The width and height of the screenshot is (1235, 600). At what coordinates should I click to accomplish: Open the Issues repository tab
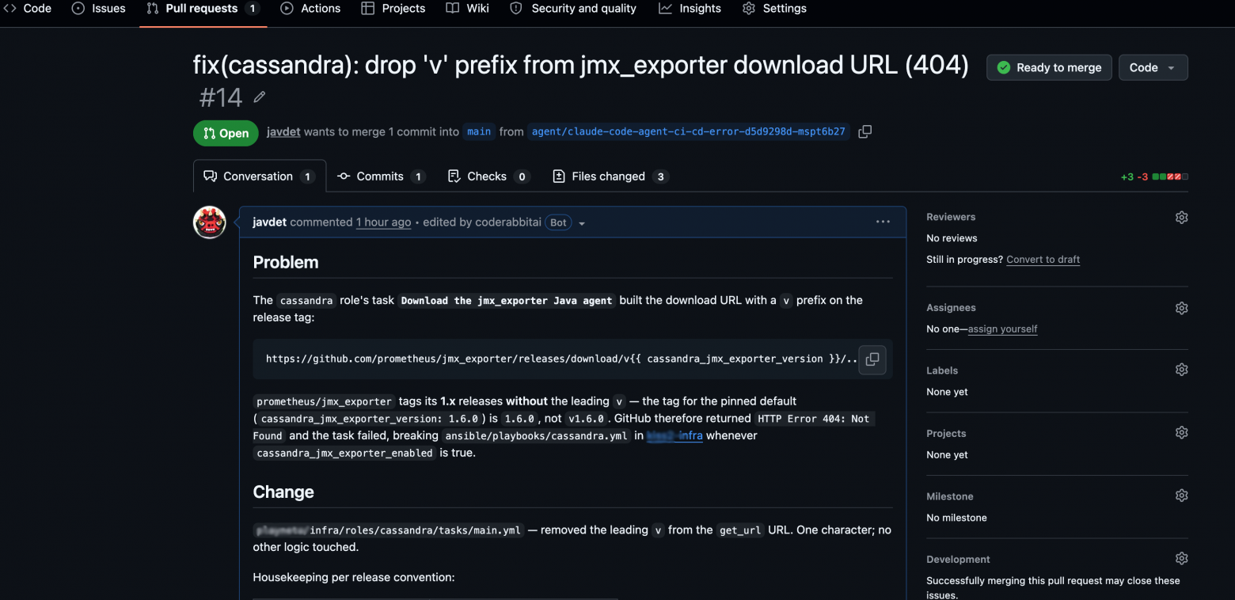[99, 9]
